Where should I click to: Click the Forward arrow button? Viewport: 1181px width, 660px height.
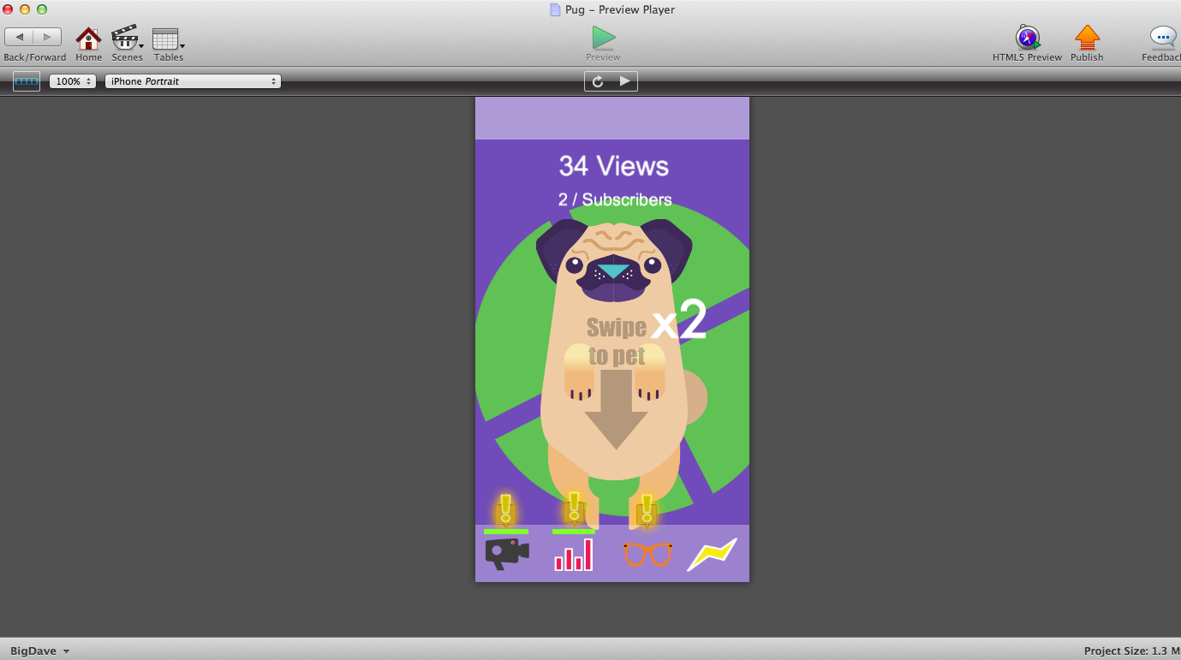coord(47,37)
